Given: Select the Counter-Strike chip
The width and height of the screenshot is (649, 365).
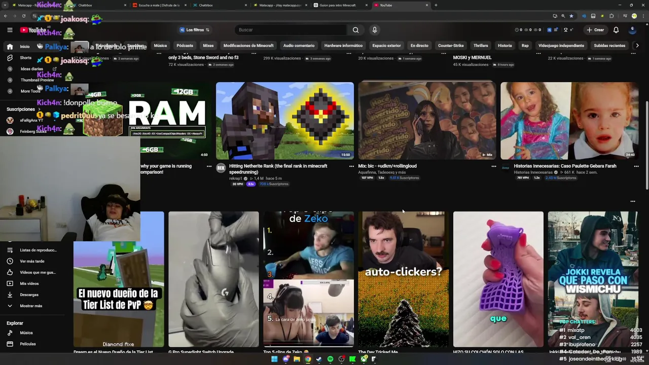Looking at the screenshot, I should coord(451,46).
